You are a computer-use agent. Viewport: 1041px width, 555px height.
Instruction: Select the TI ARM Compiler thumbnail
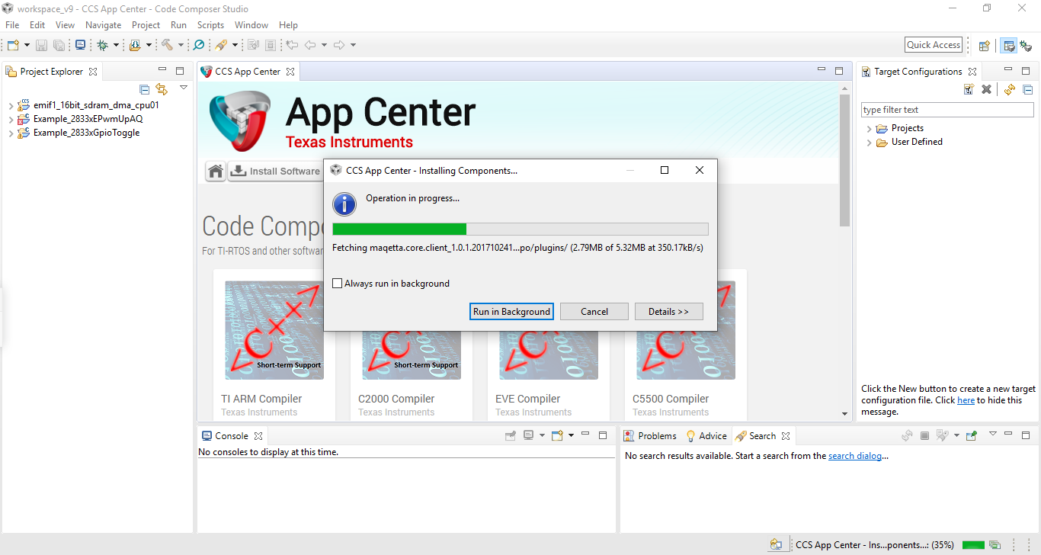tap(274, 330)
